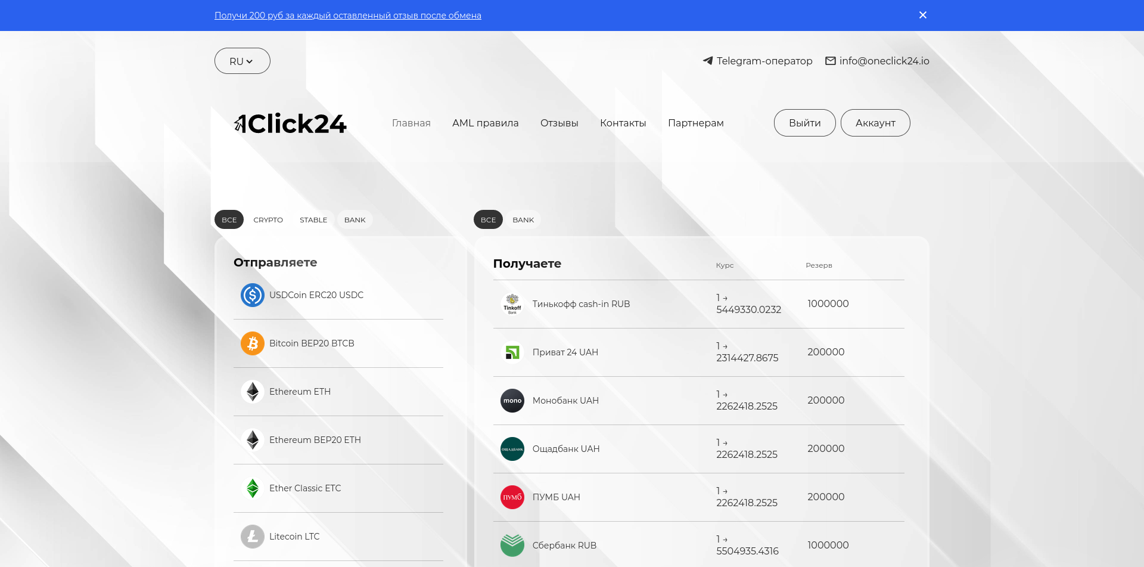This screenshot has height=567, width=1144.
Task: Close the blue promo banner
Action: 923,15
